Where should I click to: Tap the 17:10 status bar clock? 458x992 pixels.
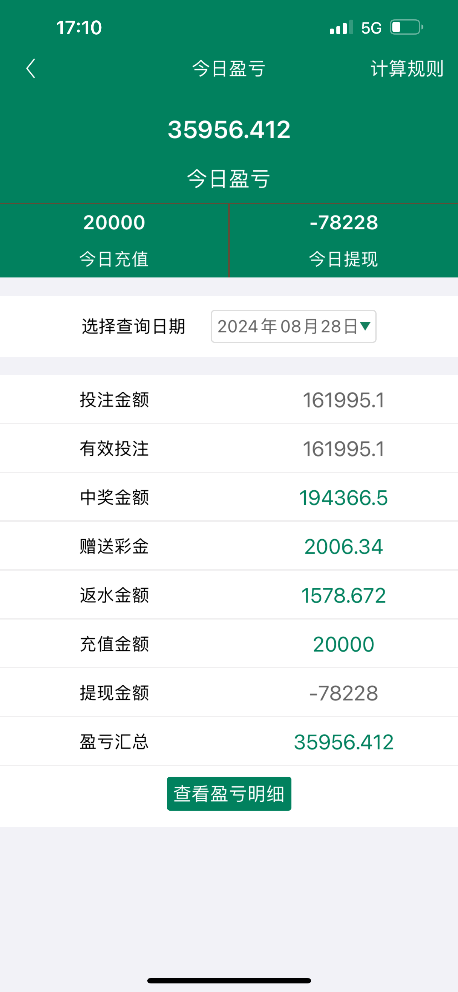click(x=79, y=28)
